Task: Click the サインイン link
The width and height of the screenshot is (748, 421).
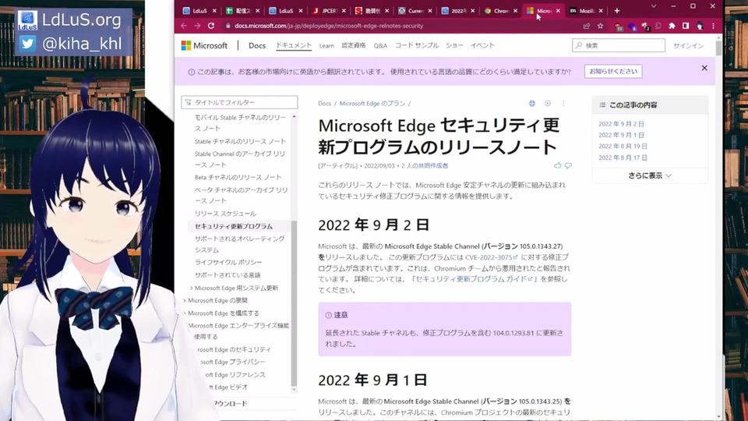Action: click(688, 45)
